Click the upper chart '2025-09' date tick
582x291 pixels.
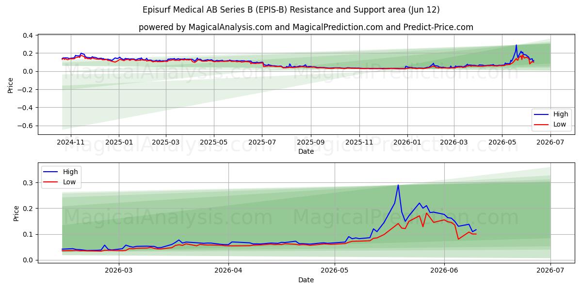(311, 143)
